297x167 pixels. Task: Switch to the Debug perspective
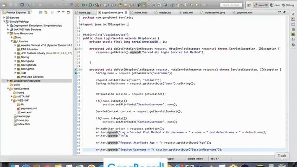(x=288, y=5)
